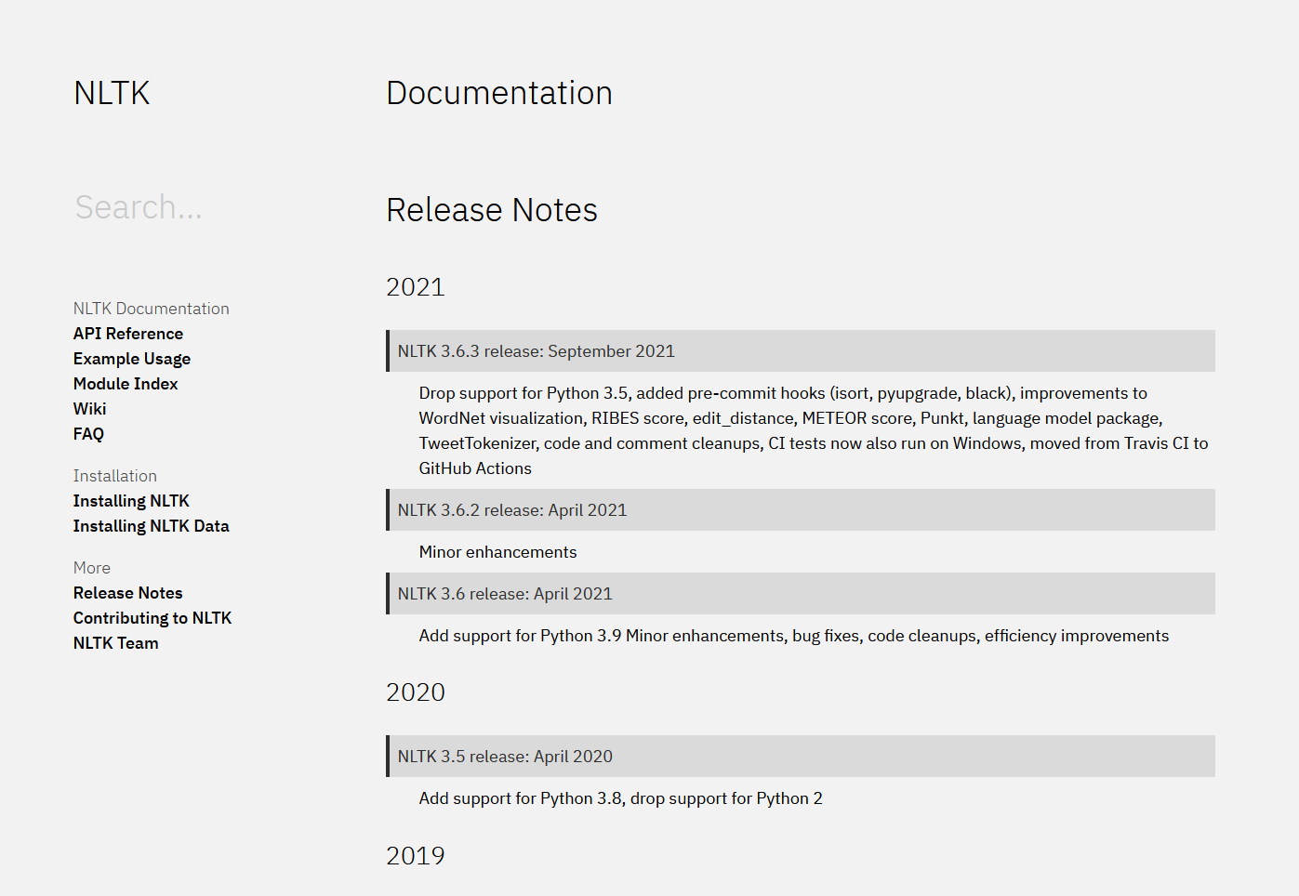Click the More sidebar caption
The height and width of the screenshot is (896, 1299).
(x=92, y=568)
